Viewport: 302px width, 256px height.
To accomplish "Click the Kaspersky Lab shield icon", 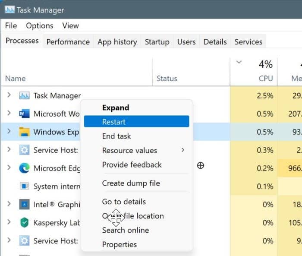I will tap(24, 223).
